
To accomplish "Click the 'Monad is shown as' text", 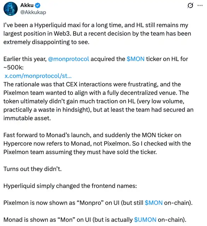I will tap(30, 220).
